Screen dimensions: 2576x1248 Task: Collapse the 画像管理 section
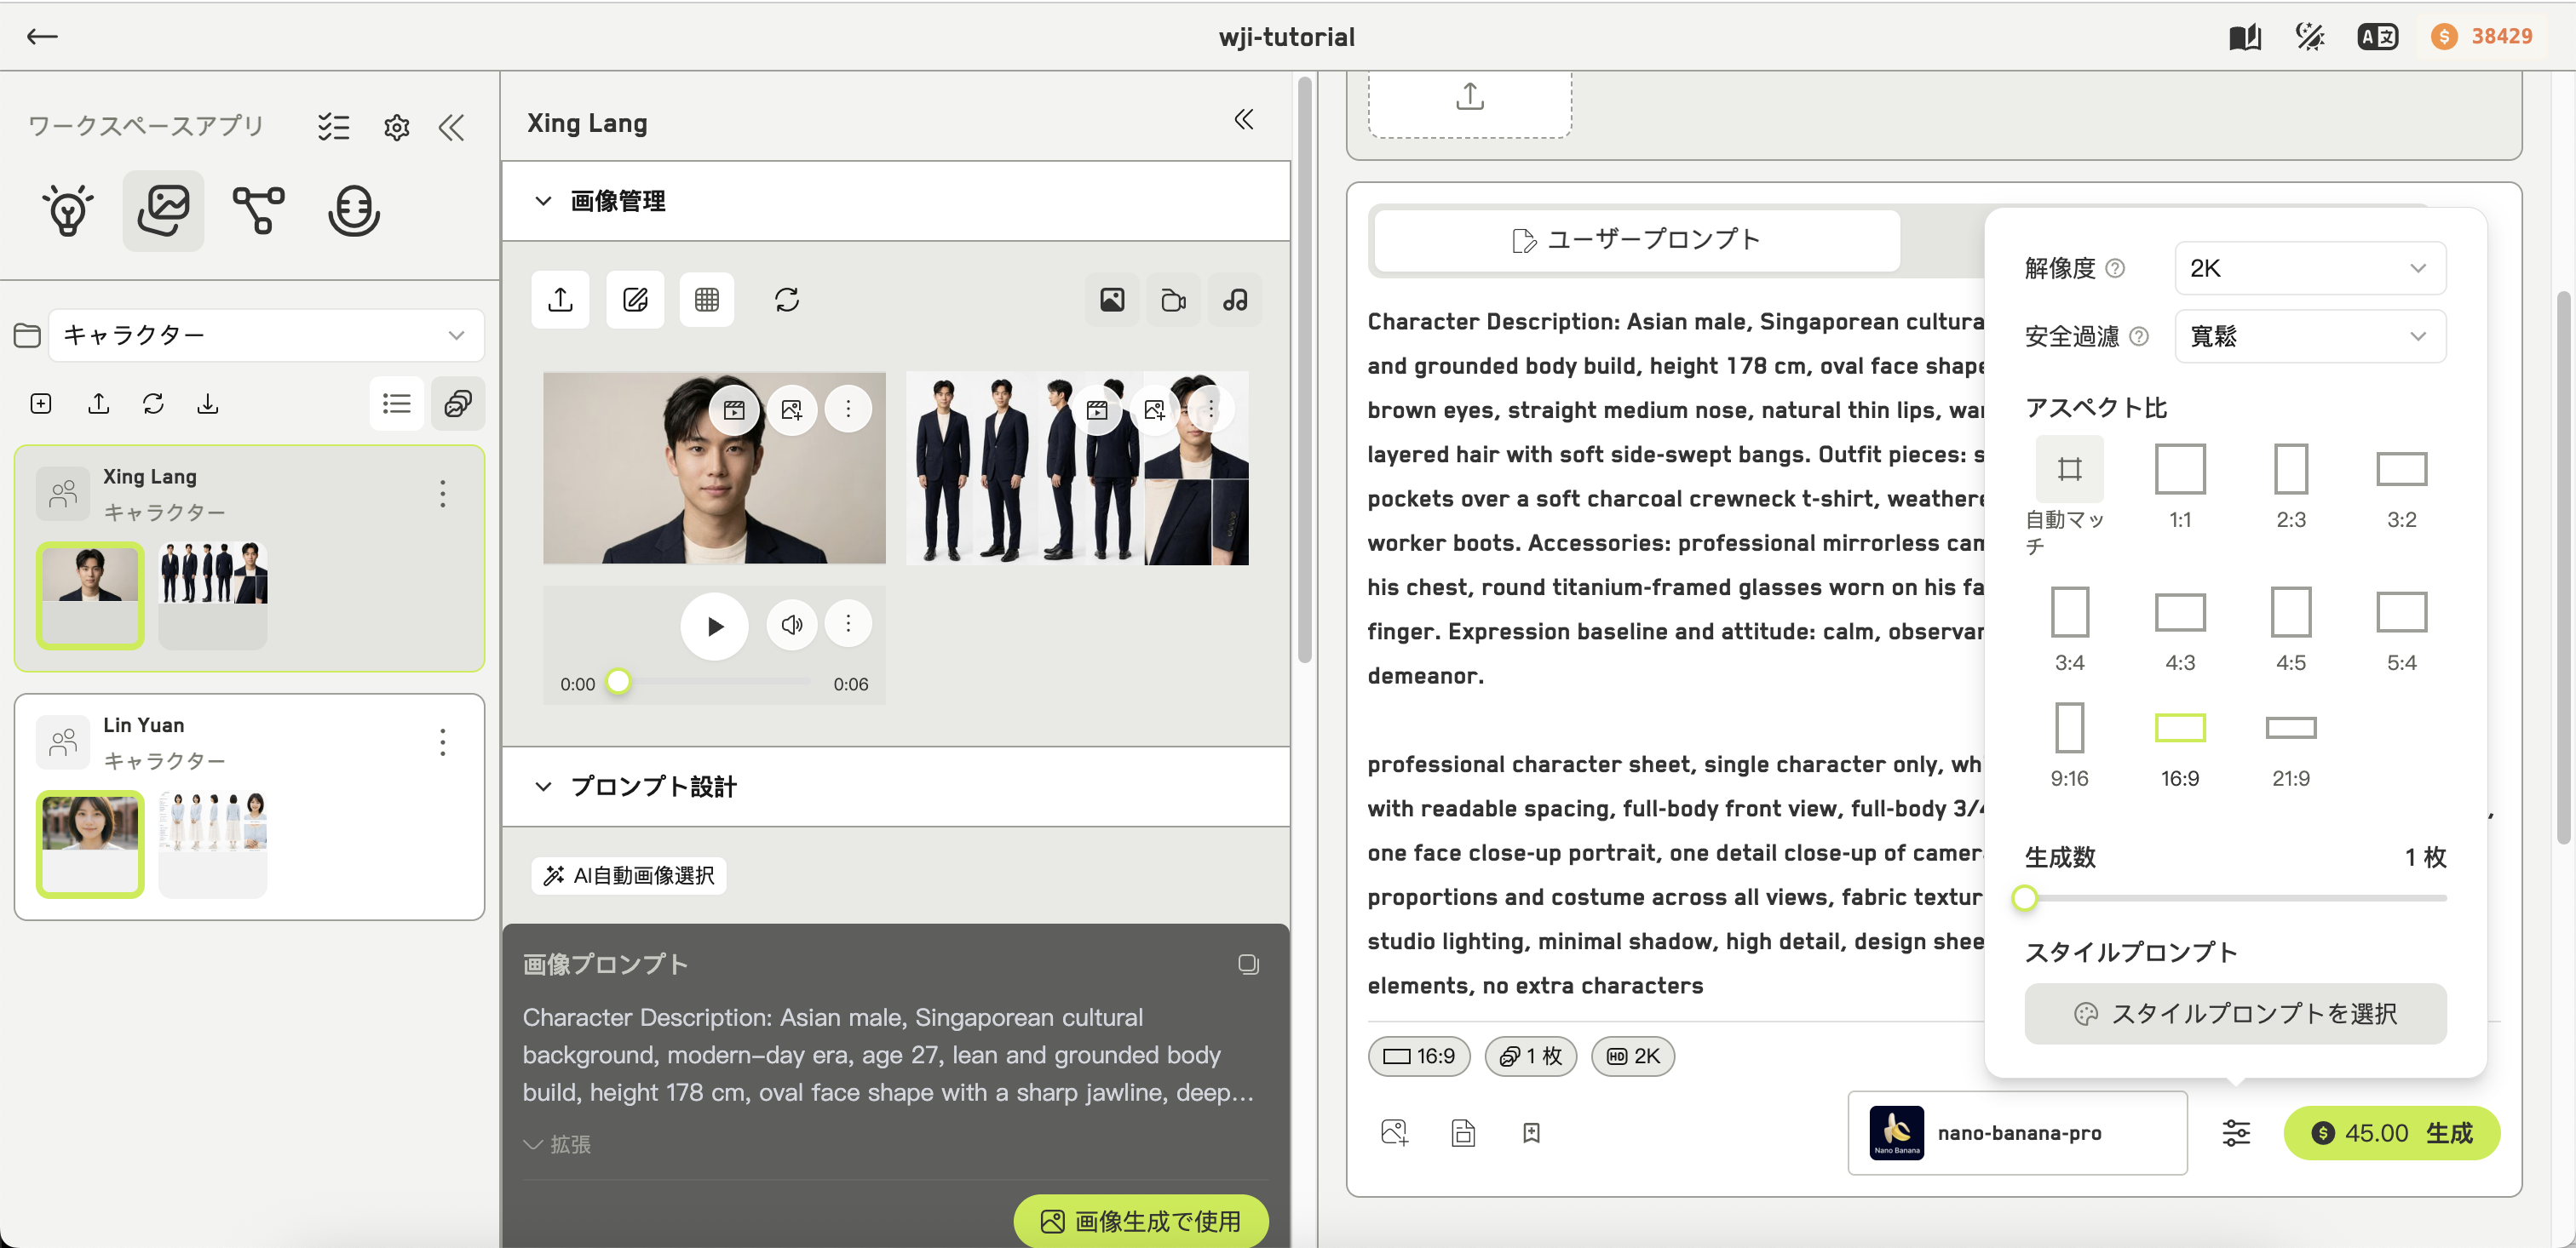pyautogui.click(x=543, y=201)
